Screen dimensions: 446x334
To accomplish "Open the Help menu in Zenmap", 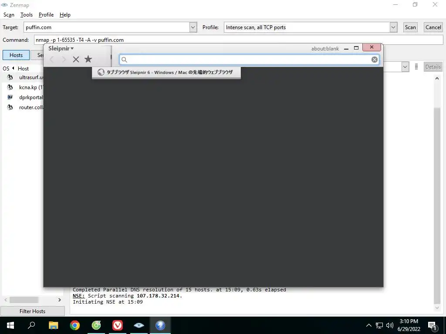I will pos(65,15).
